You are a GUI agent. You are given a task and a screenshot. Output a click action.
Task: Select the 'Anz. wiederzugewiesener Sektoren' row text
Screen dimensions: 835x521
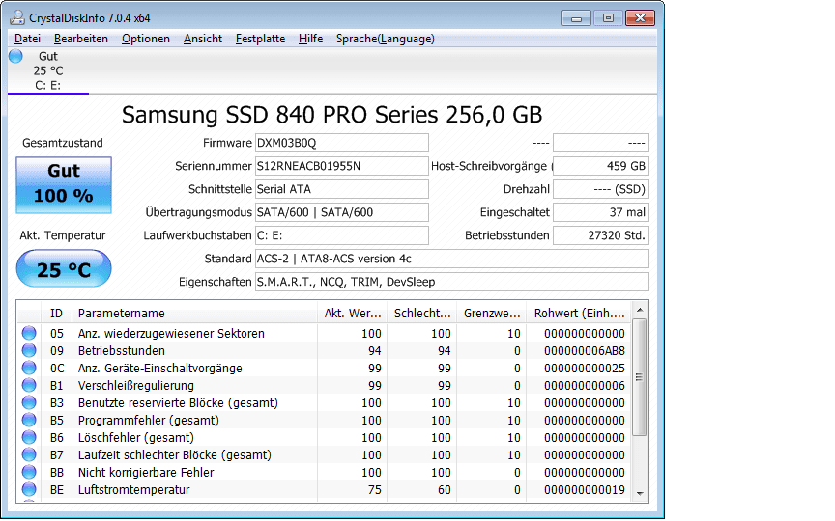[171, 333]
